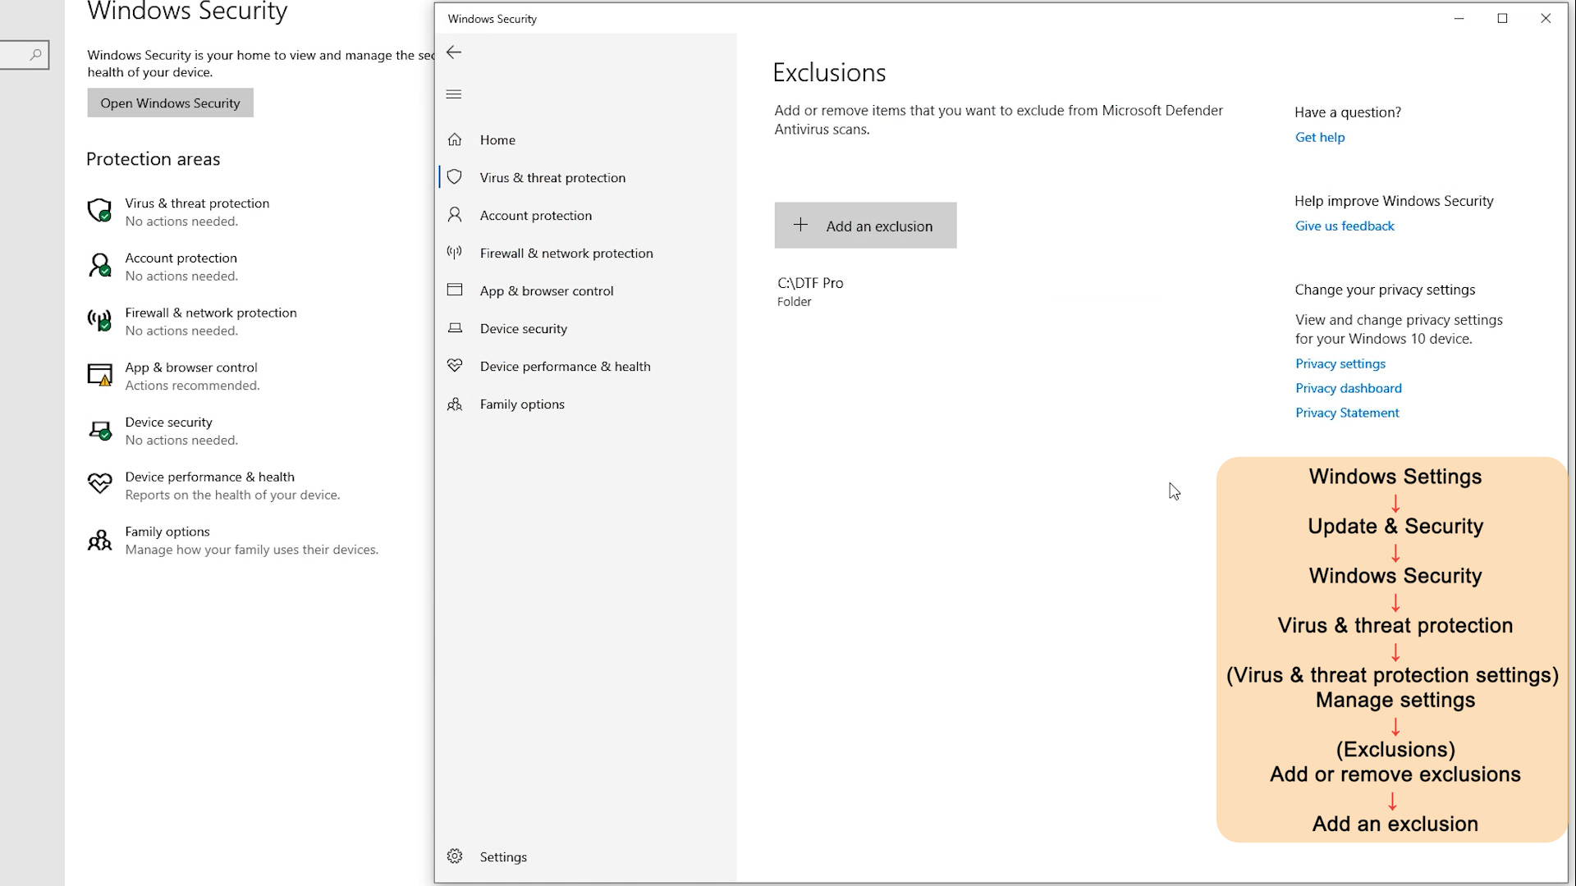
Task: Click the window icon for App & browser control
Action: [x=455, y=290]
